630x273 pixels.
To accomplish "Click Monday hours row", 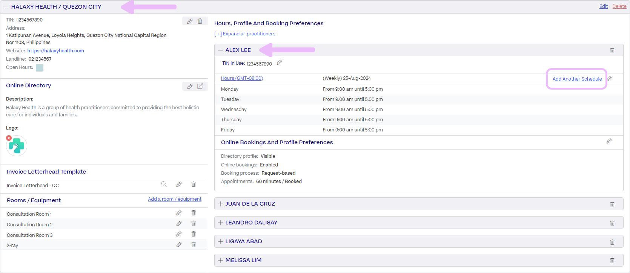I will (x=419, y=89).
